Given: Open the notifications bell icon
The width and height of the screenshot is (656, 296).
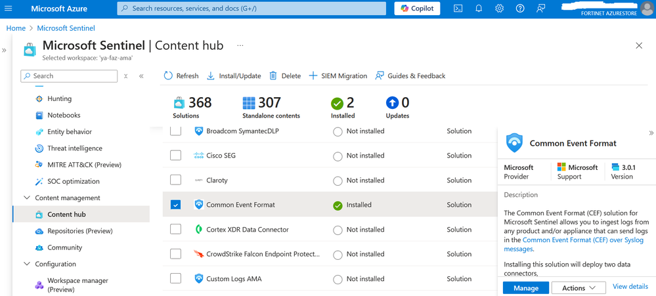Looking at the screenshot, I should (479, 9).
